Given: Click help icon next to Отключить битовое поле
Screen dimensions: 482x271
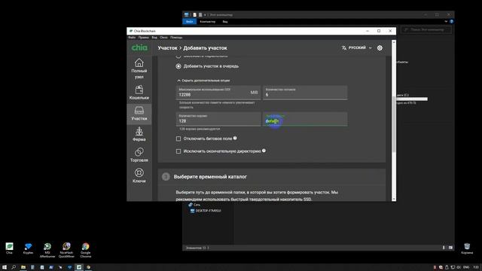Looking at the screenshot, I should click(x=235, y=139).
